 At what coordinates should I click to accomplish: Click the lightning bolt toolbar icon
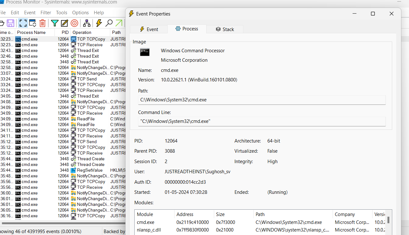click(99, 23)
